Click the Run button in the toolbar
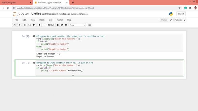The width and height of the screenshot is (198, 111). pos(51,25)
